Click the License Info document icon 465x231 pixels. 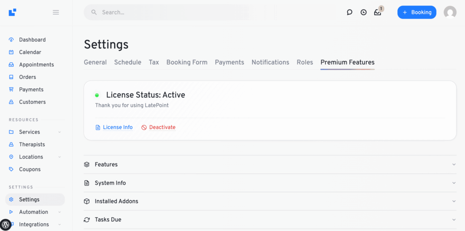tap(98, 127)
